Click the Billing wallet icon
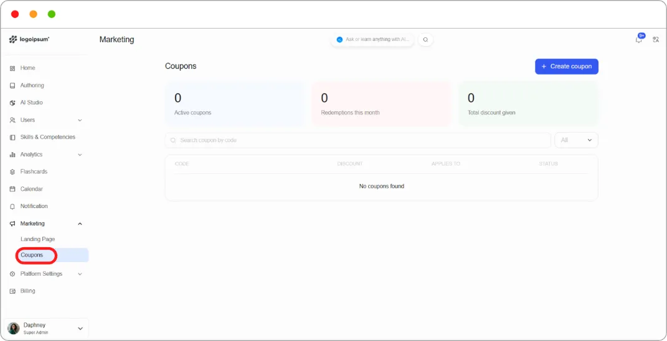This screenshot has width=667, height=341. pyautogui.click(x=12, y=291)
